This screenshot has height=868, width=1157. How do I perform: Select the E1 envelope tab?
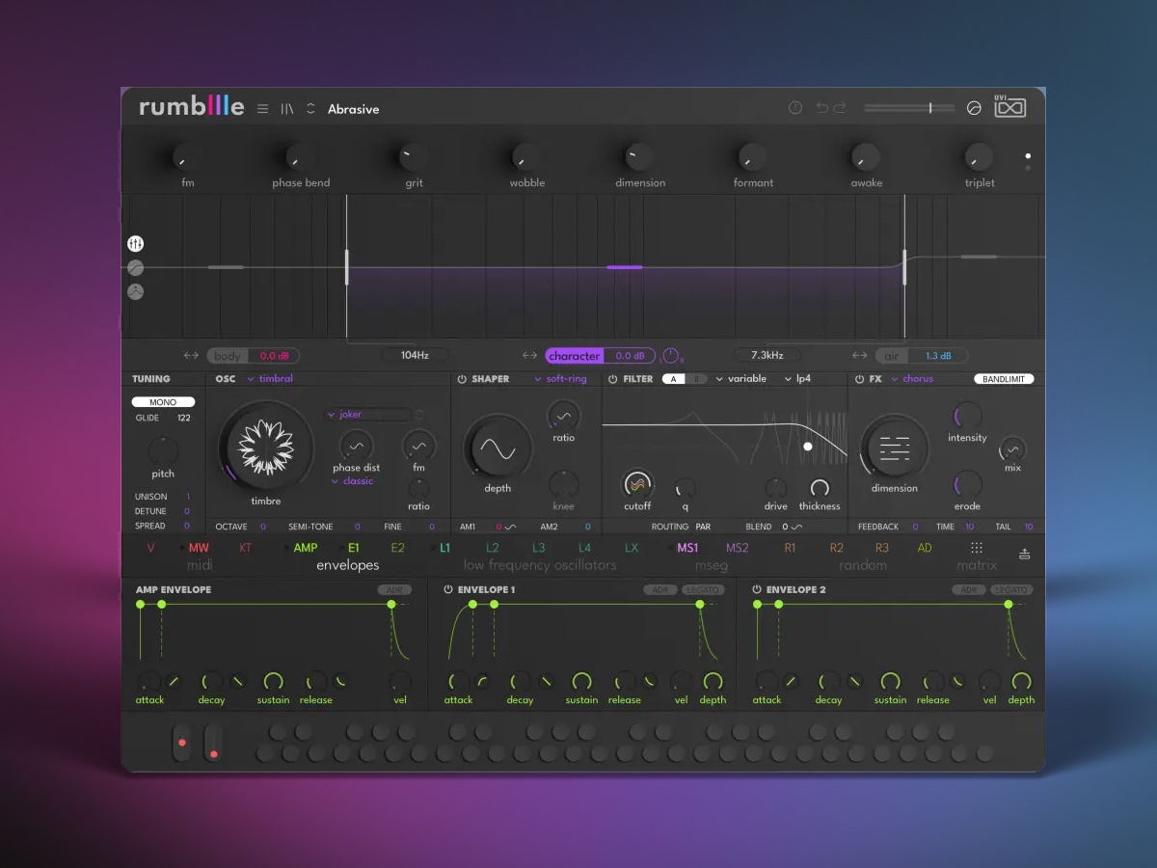(x=354, y=548)
